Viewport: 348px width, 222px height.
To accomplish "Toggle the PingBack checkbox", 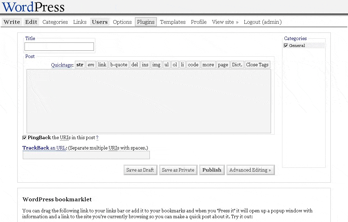I will (x=25, y=138).
